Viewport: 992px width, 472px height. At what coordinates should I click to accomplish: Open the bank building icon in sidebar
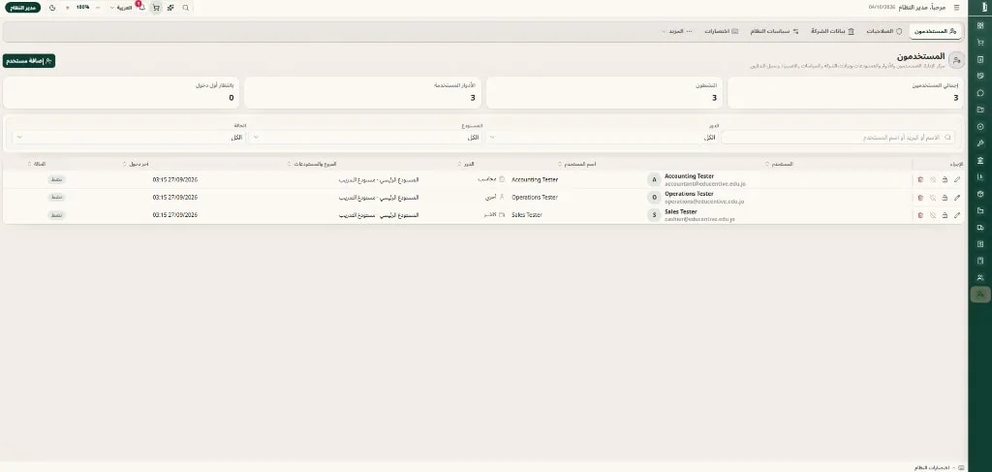980,160
